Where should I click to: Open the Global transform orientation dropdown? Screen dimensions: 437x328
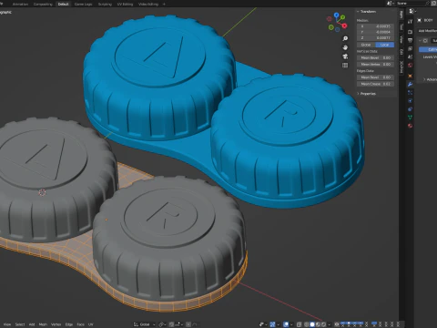(x=145, y=324)
